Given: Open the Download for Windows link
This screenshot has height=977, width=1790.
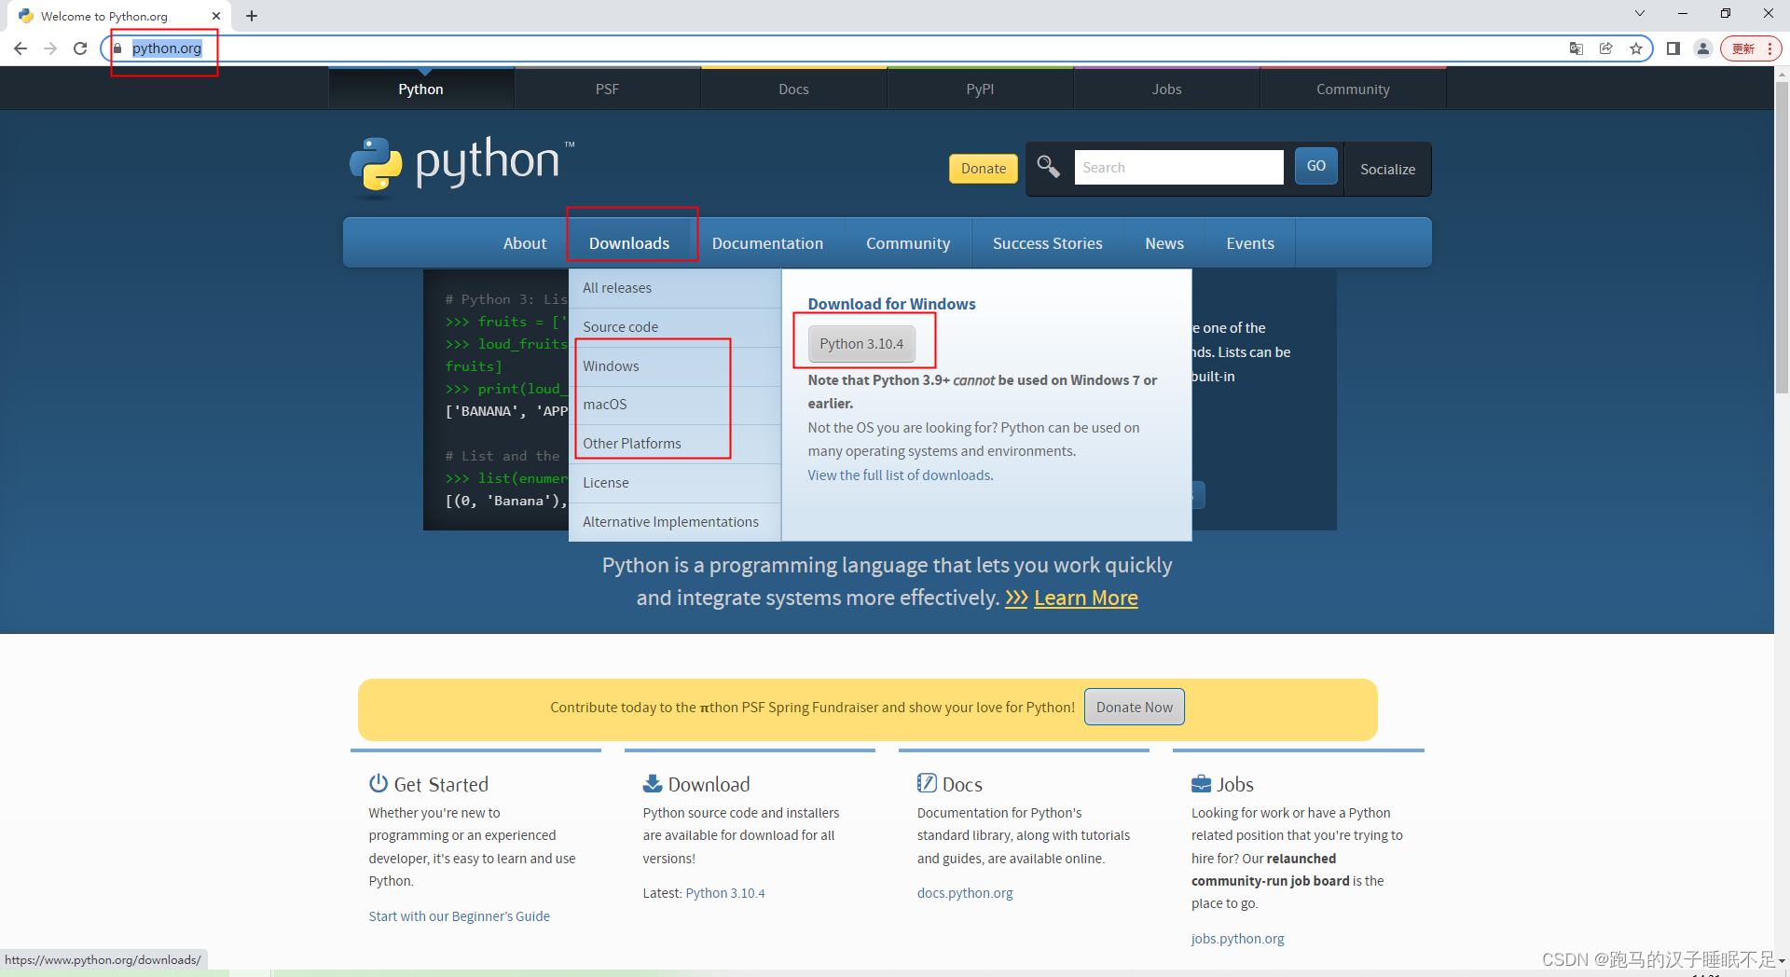Looking at the screenshot, I should [x=891, y=304].
